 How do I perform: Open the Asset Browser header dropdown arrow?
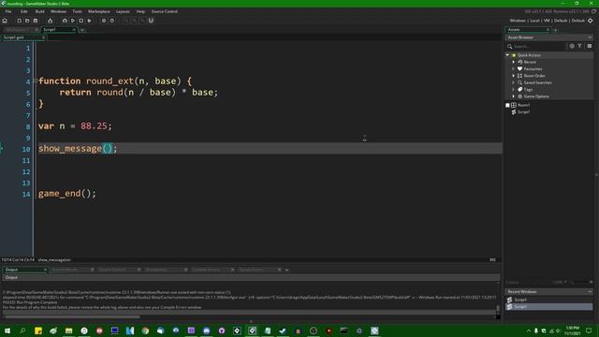(x=590, y=37)
